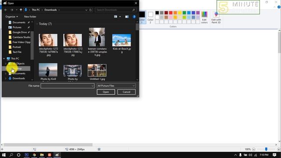The width and height of the screenshot is (281, 158).
Task: Open Documents in Quick access
Action: (19, 22)
